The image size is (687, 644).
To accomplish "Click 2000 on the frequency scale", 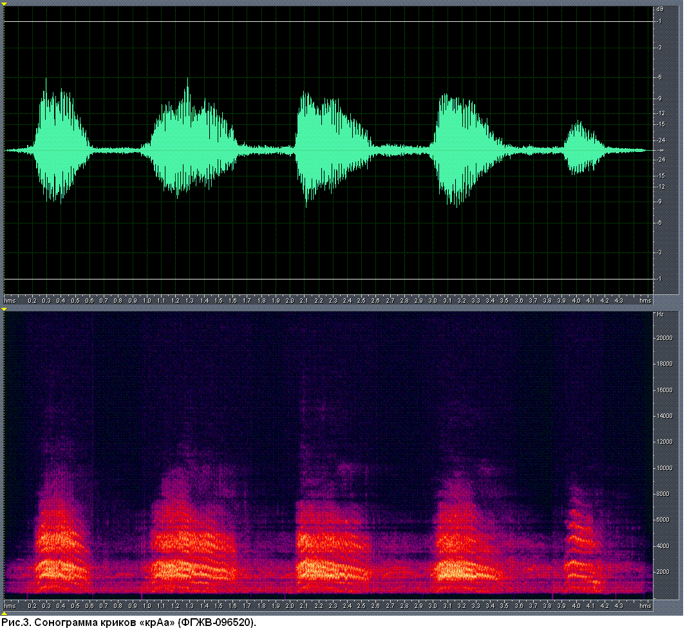I will pos(663,572).
